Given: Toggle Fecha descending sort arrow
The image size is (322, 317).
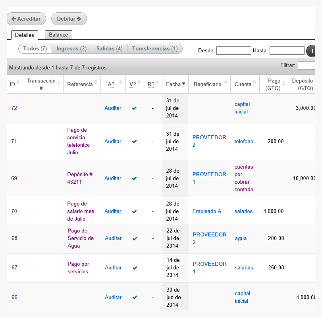Looking at the screenshot, I should point(183,83).
